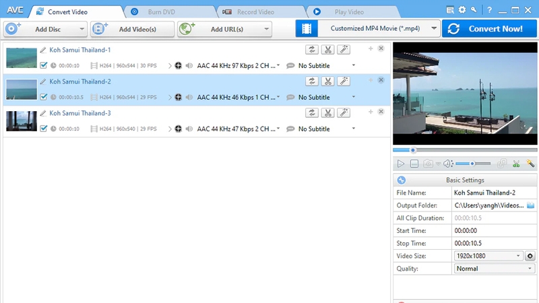This screenshot has width=539, height=303.
Task: Click the key registration icon in title bar
Action: click(x=474, y=10)
